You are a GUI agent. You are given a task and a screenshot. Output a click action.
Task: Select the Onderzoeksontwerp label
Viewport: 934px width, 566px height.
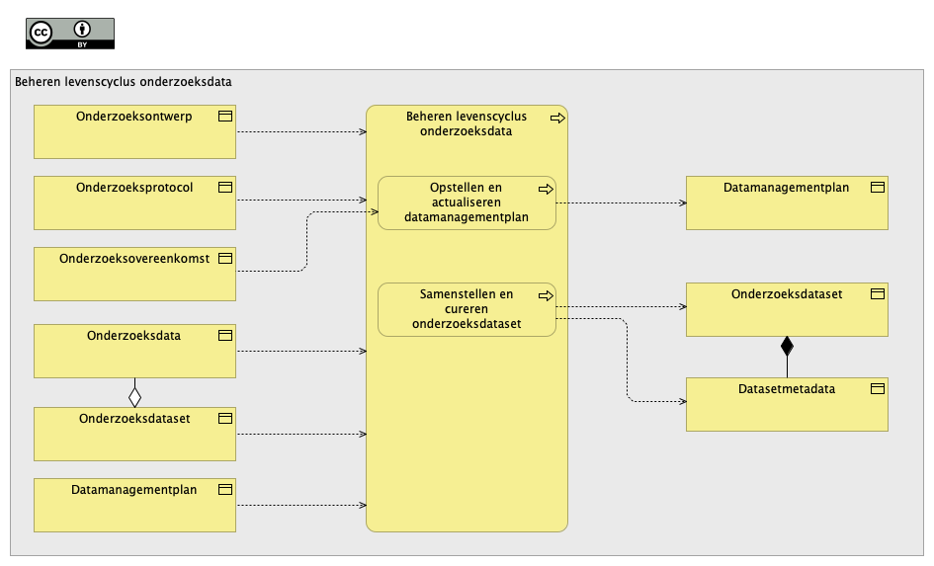pyautogui.click(x=134, y=117)
